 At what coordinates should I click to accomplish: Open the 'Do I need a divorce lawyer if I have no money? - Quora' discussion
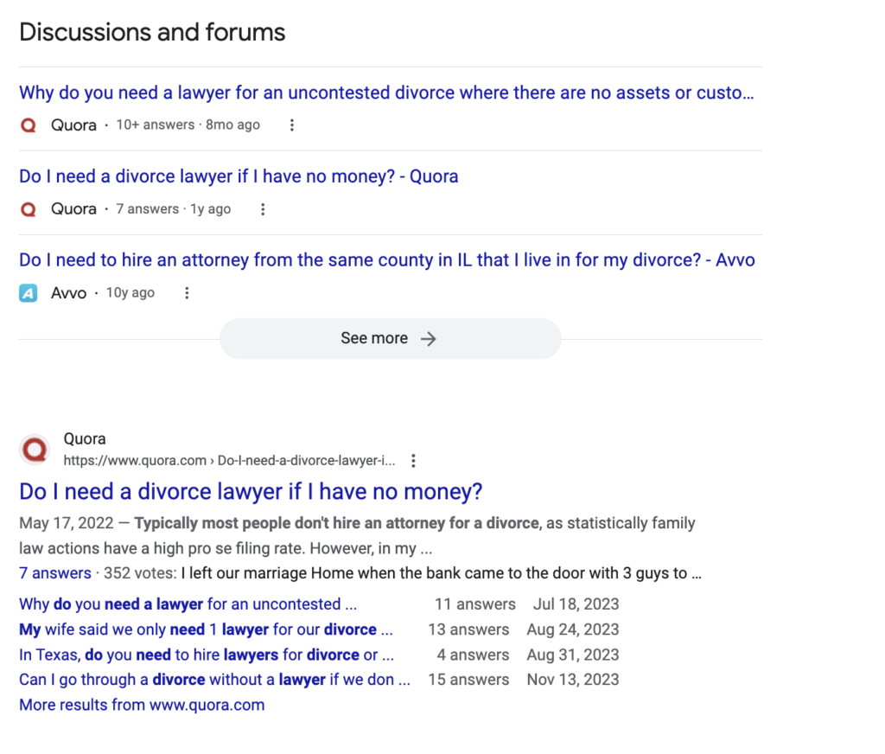tap(239, 176)
